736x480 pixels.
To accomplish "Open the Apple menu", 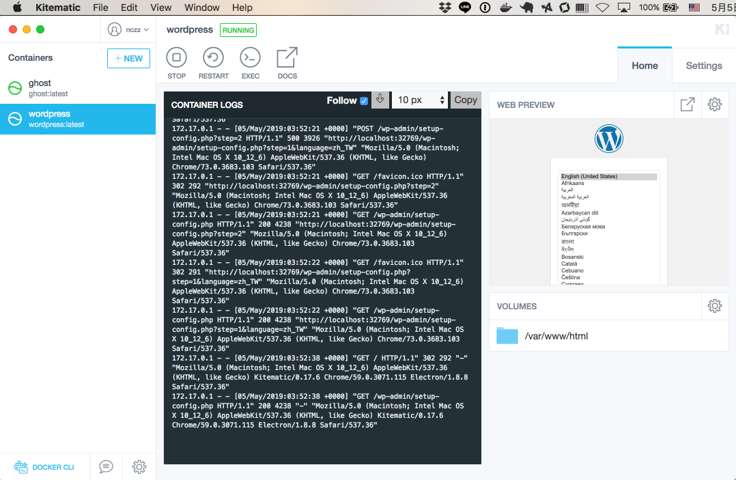I will pyautogui.click(x=17, y=7).
